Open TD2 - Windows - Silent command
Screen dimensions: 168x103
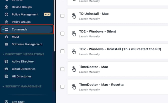tap(98, 31)
